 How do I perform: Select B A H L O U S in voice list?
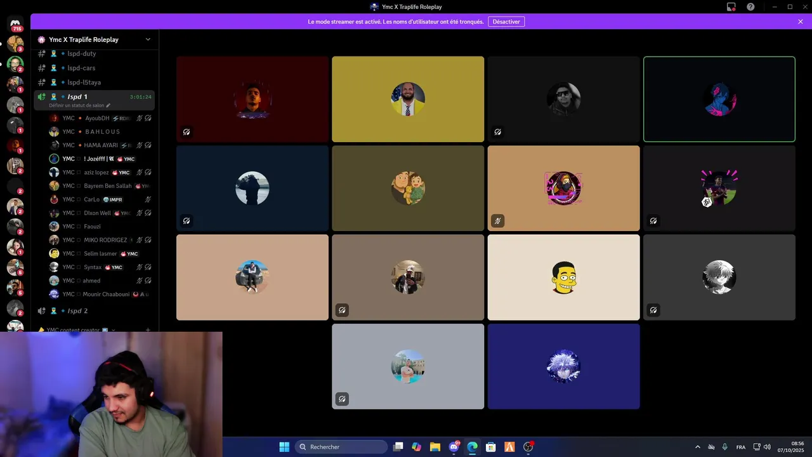click(x=101, y=131)
